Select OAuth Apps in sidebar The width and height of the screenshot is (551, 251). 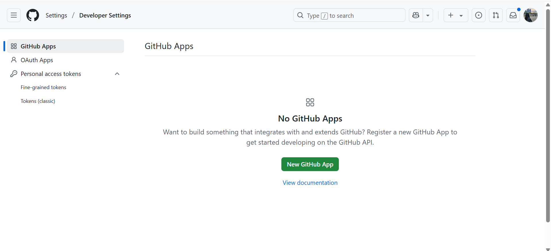pyautogui.click(x=65, y=60)
